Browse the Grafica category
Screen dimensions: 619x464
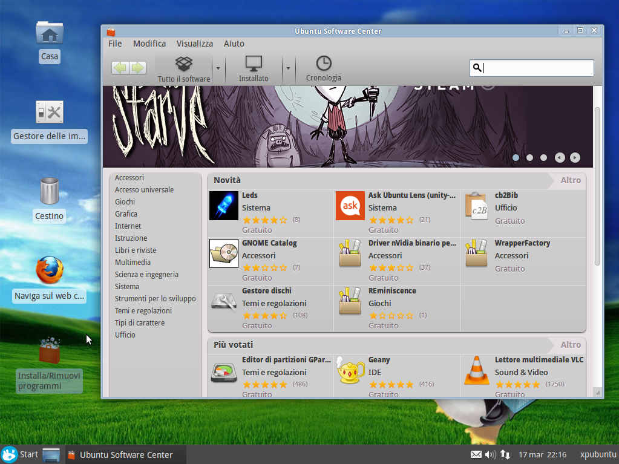point(126,214)
